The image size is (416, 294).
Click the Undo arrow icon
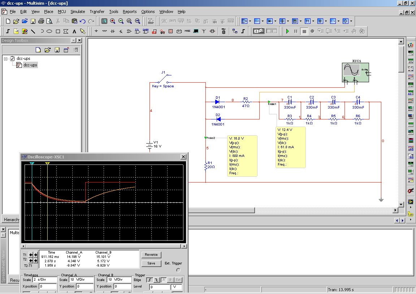[x=83, y=21]
